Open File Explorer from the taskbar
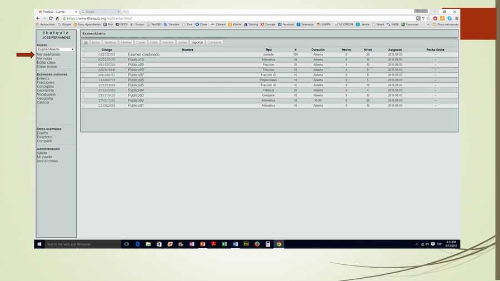The height and width of the screenshot is (281, 500). point(148,244)
